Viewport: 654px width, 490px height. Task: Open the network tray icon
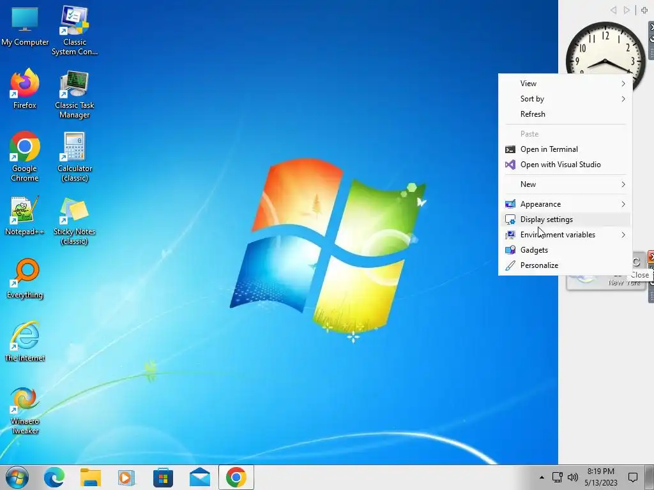pos(557,477)
